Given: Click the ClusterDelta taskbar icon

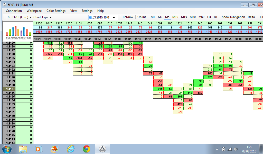Looking at the screenshot, I should (x=102, y=149).
